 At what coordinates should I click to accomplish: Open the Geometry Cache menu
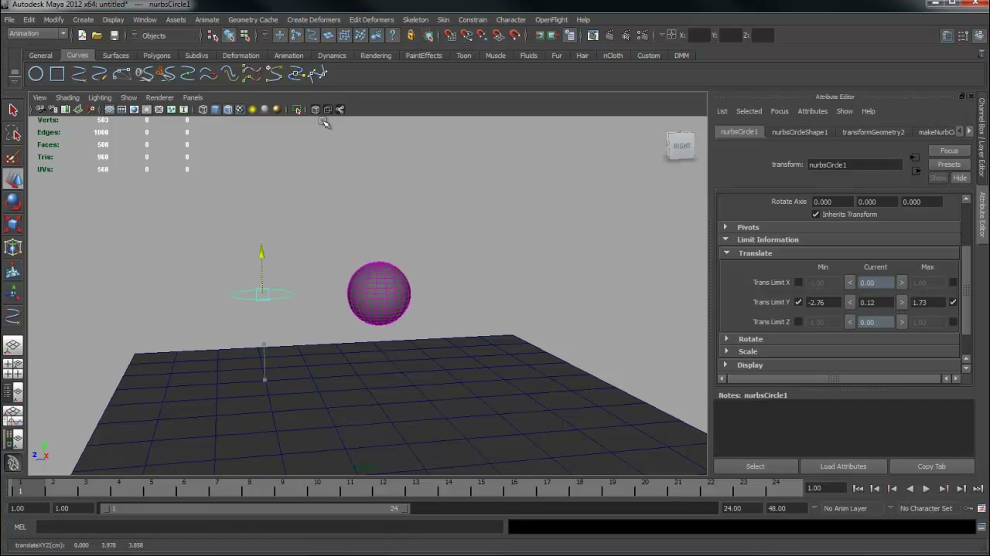coord(253,20)
